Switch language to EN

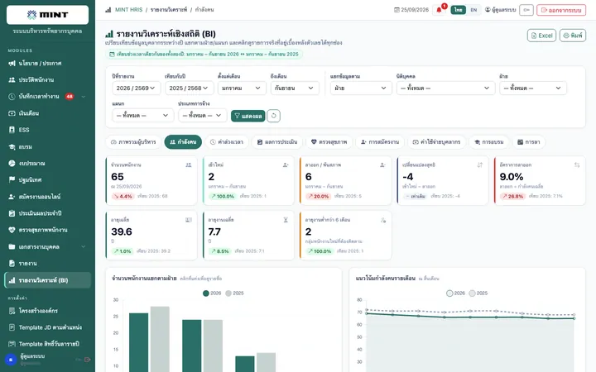tap(473, 10)
